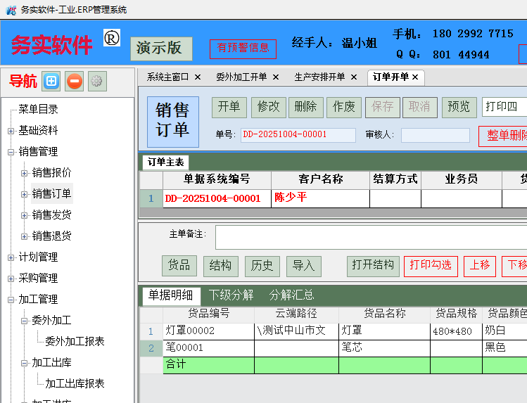
Task: Close the 委外加工开单 tab
Action: pos(276,77)
